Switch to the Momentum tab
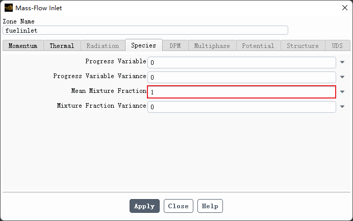Viewport: 353px width, 221px height. click(x=23, y=45)
